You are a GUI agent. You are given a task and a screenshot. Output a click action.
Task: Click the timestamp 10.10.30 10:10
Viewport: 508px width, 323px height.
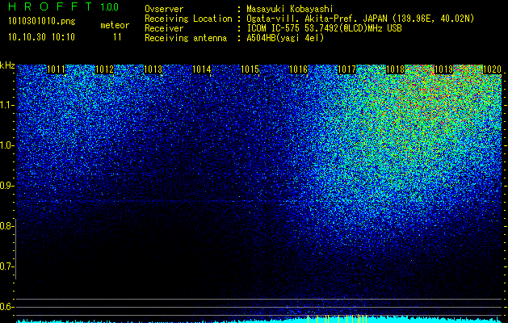click(x=41, y=37)
